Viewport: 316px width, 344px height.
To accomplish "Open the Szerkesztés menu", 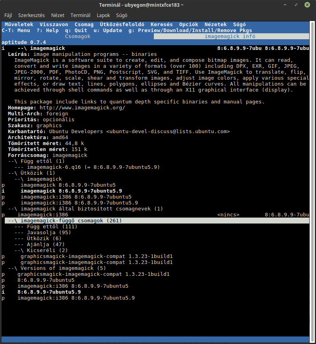I will [x=31, y=15].
